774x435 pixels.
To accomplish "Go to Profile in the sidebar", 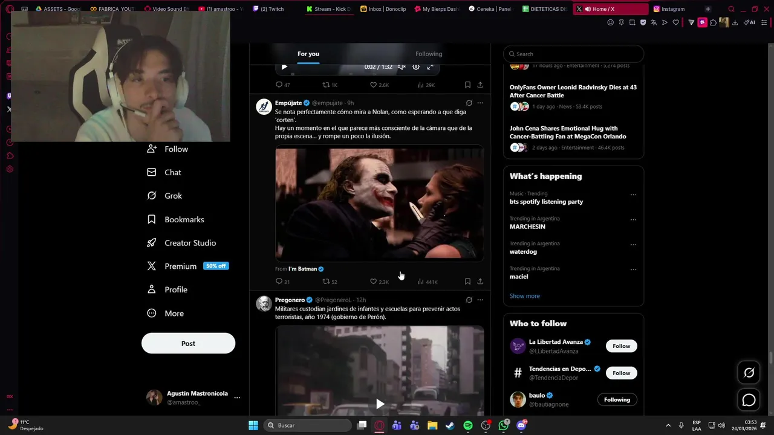I will click(x=167, y=289).
